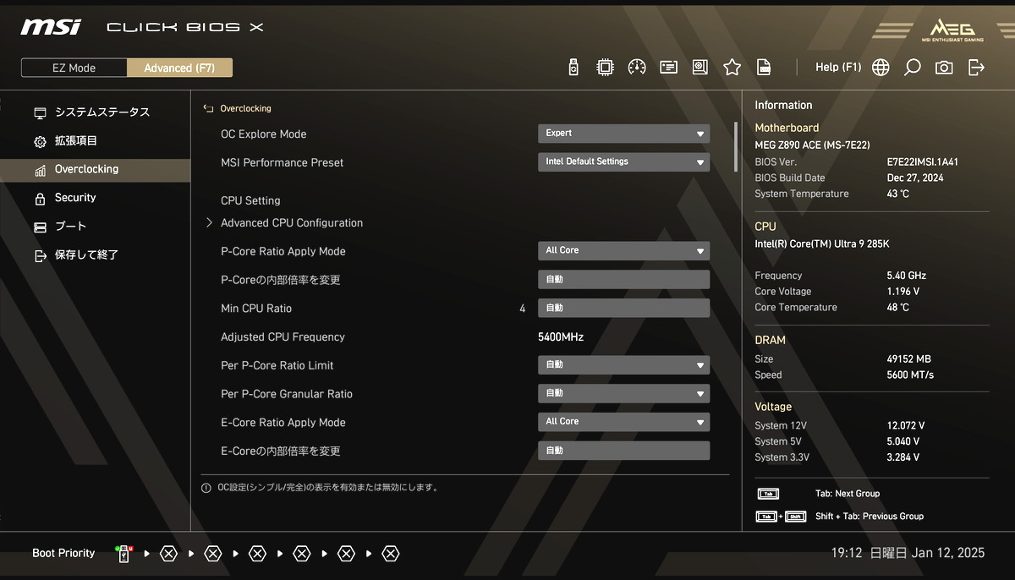Click Help (F1)
The image size is (1015, 580).
tap(838, 68)
